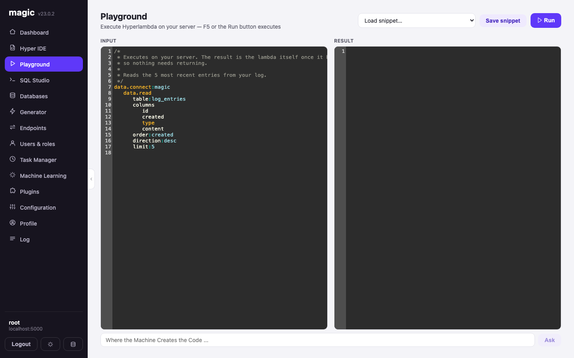Focus the AI prompt input field

click(x=317, y=340)
